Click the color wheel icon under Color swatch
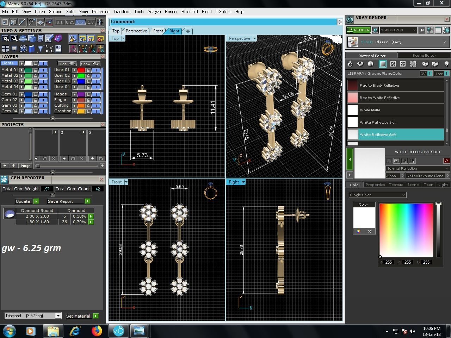This screenshot has height=338, width=451. point(358,231)
